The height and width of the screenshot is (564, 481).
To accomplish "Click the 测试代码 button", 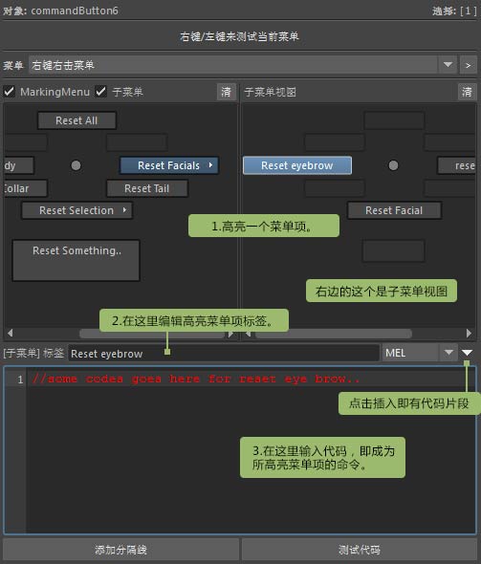I will [x=359, y=550].
